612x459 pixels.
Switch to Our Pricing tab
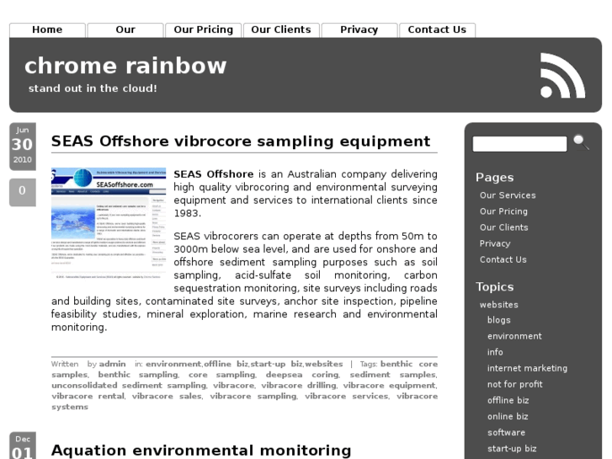point(204,30)
